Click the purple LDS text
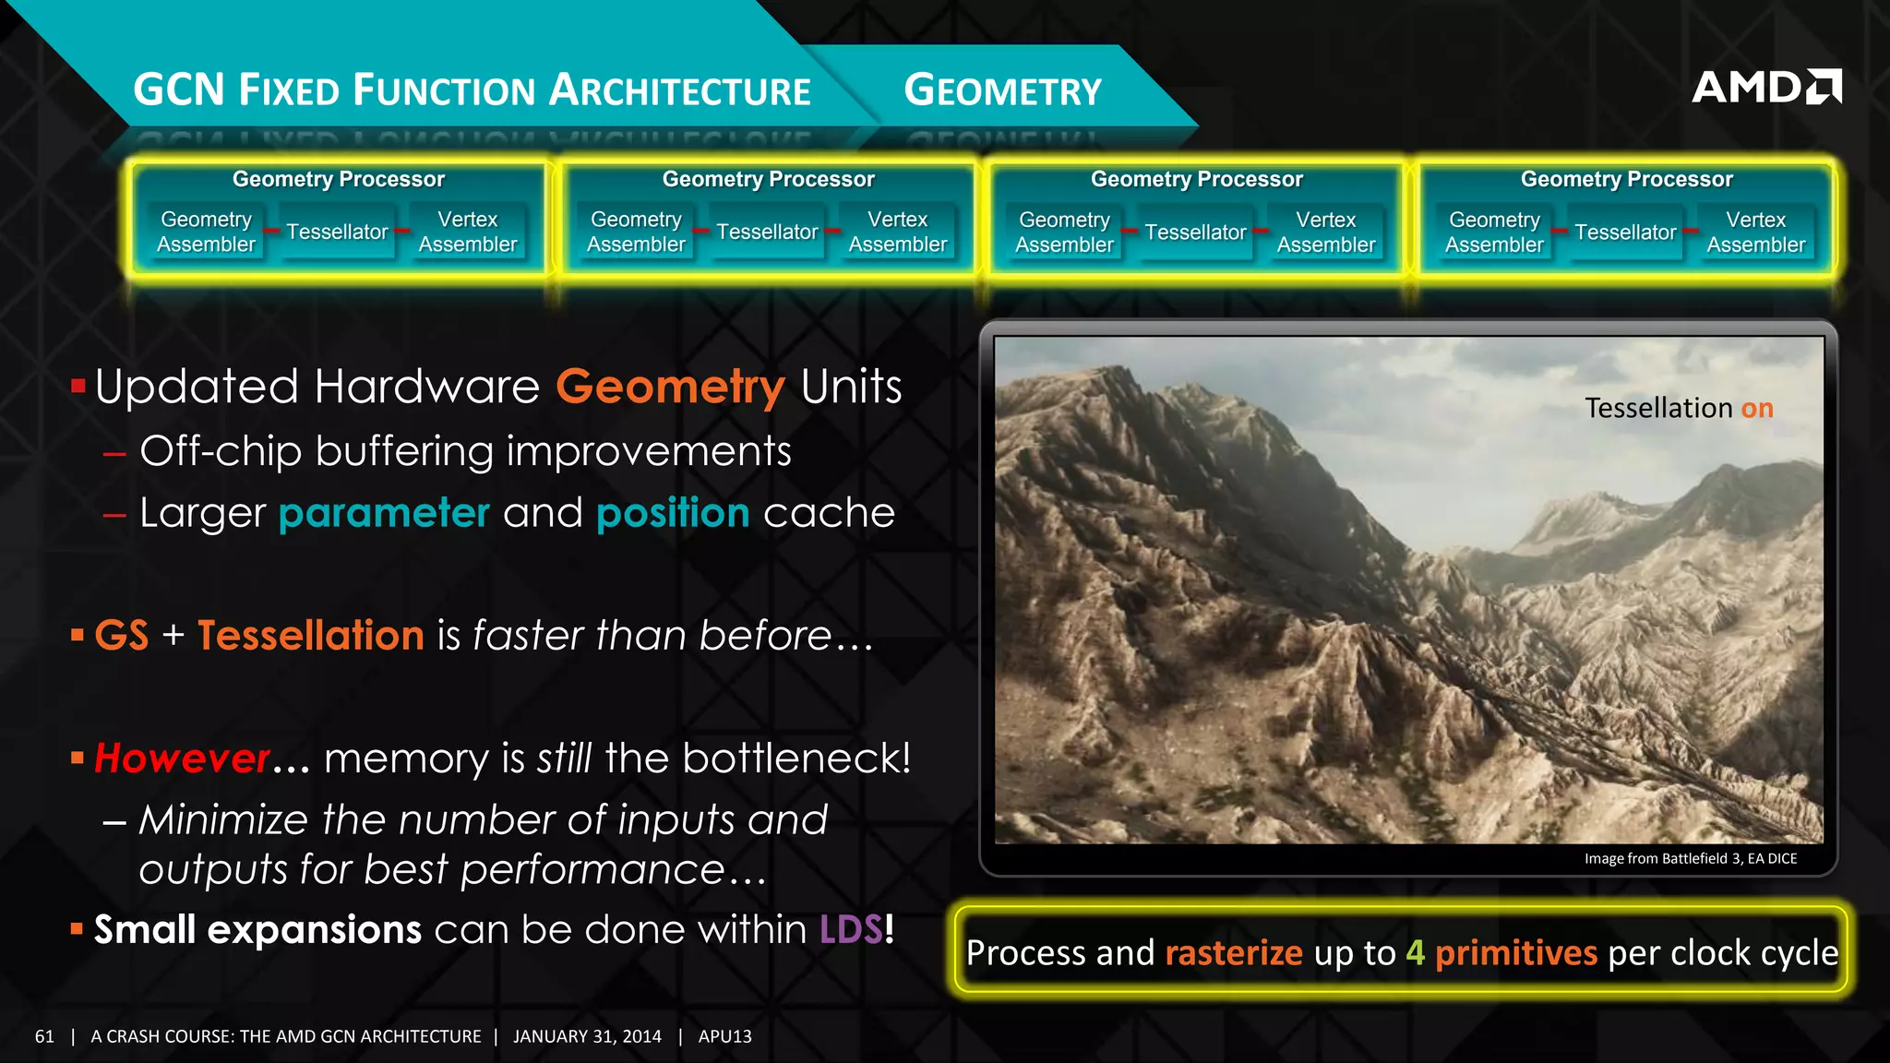 pos(851,929)
